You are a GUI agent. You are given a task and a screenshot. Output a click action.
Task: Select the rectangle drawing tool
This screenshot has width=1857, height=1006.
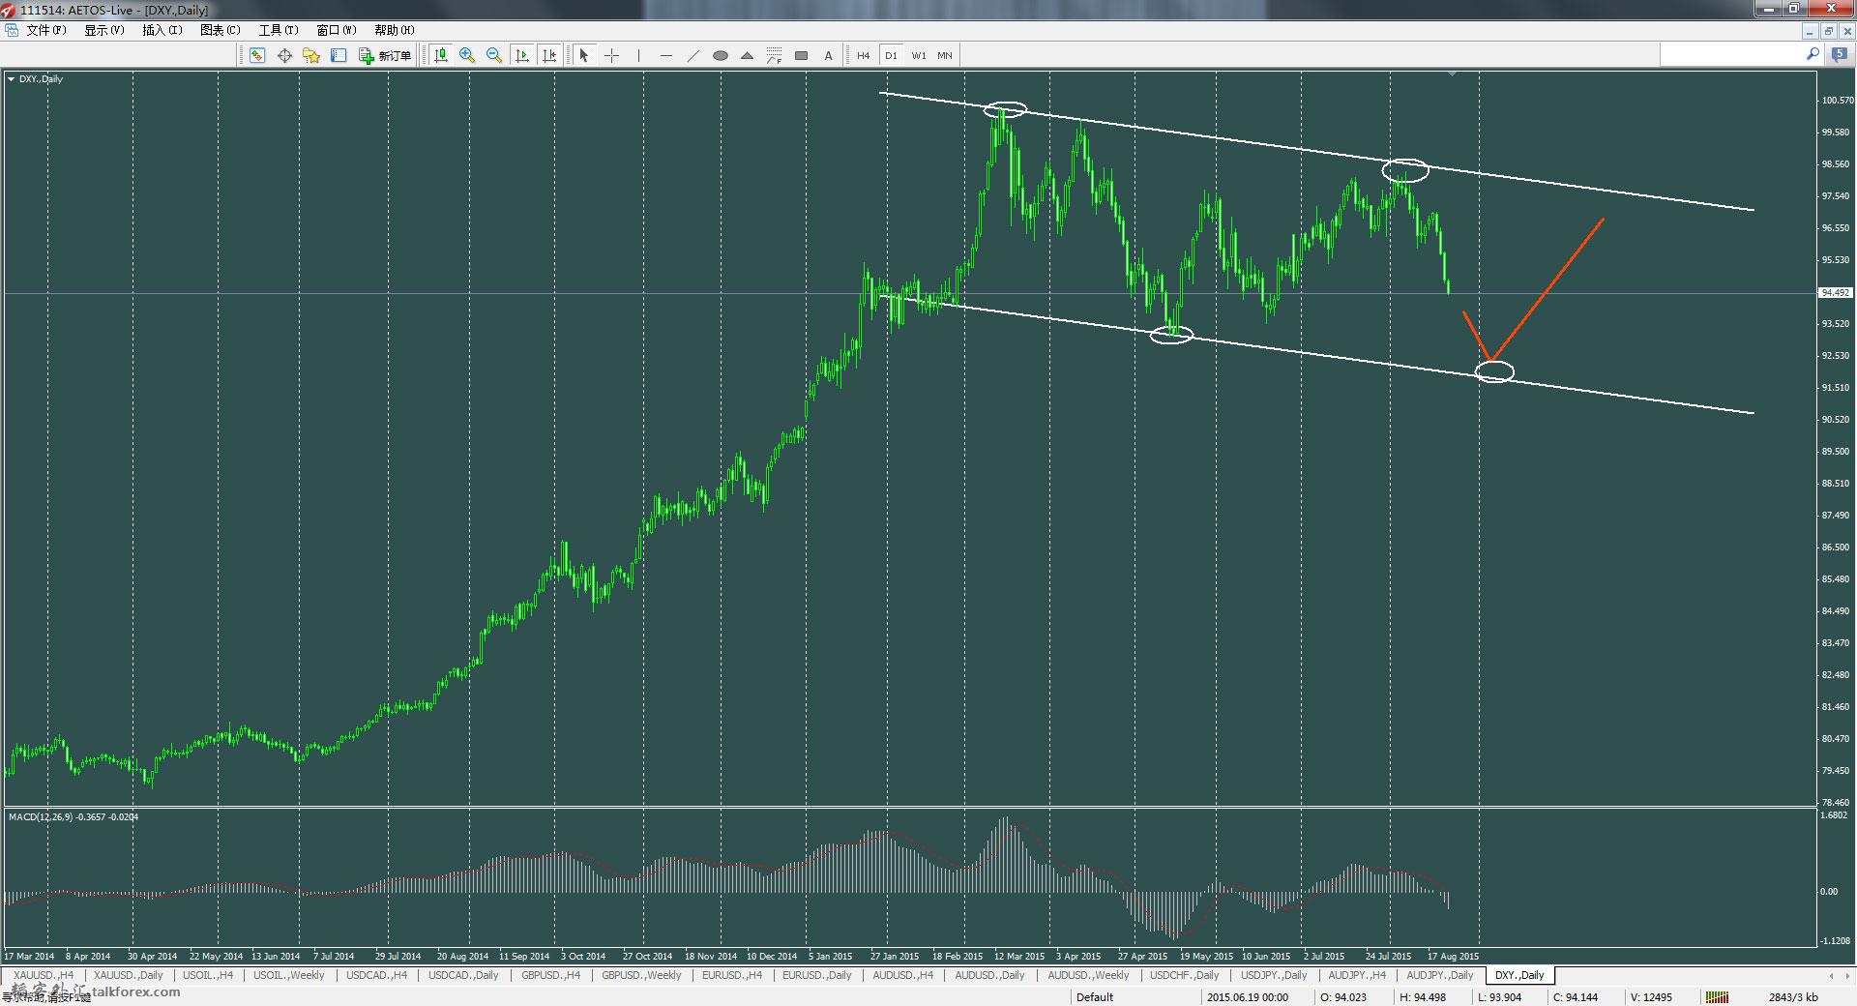coord(801,55)
